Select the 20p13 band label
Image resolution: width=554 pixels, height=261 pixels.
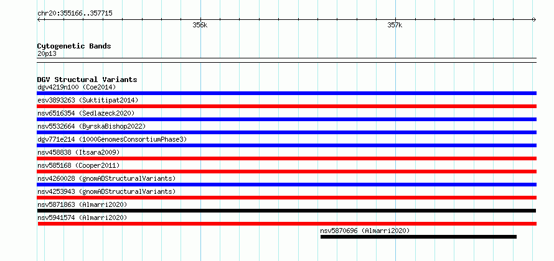point(47,53)
